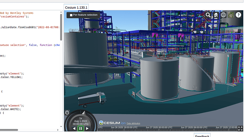Click the clock real-time icon
244x137 pixels.
tap(67, 112)
